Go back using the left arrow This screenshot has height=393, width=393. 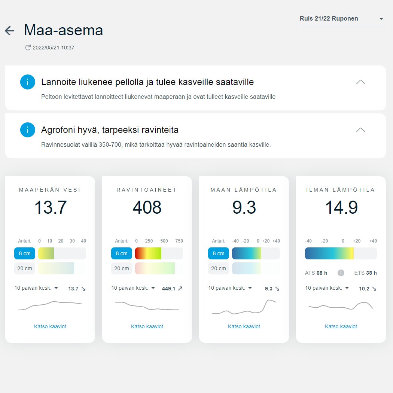point(10,31)
